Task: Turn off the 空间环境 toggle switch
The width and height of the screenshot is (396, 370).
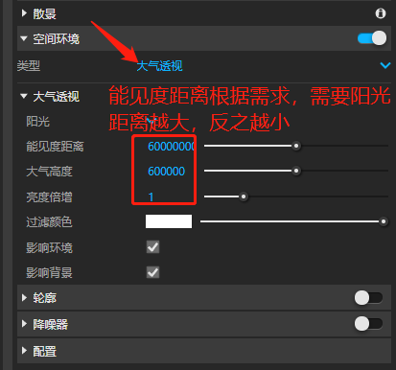Action: 372,38
